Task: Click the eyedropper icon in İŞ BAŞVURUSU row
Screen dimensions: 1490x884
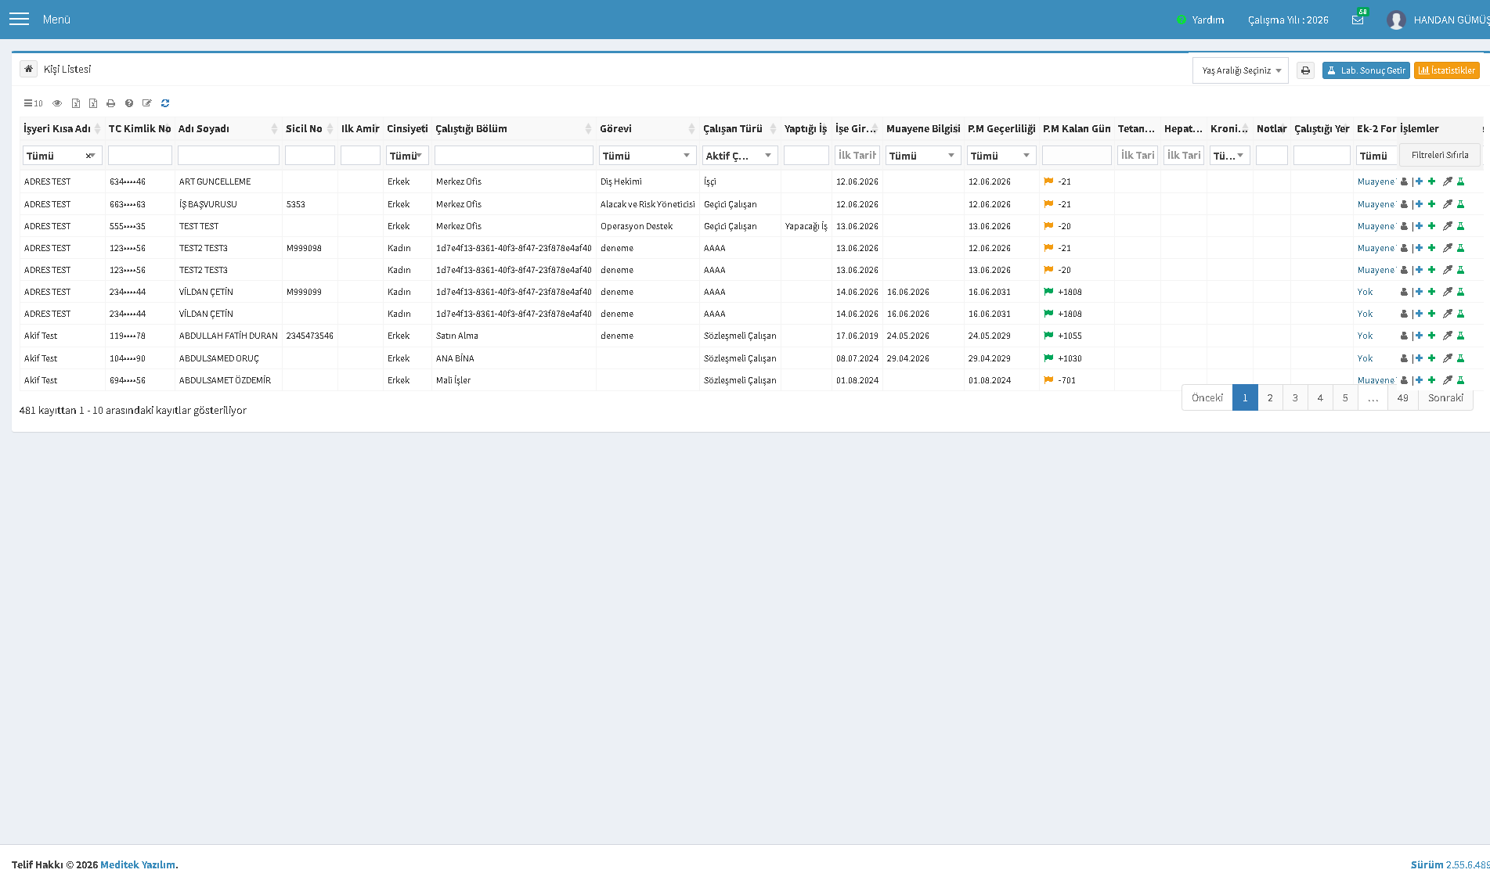Action: click(1447, 204)
